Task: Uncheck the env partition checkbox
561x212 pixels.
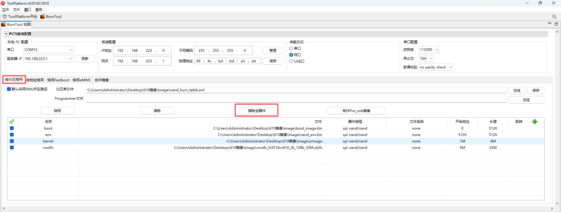Action: [x=12, y=135]
